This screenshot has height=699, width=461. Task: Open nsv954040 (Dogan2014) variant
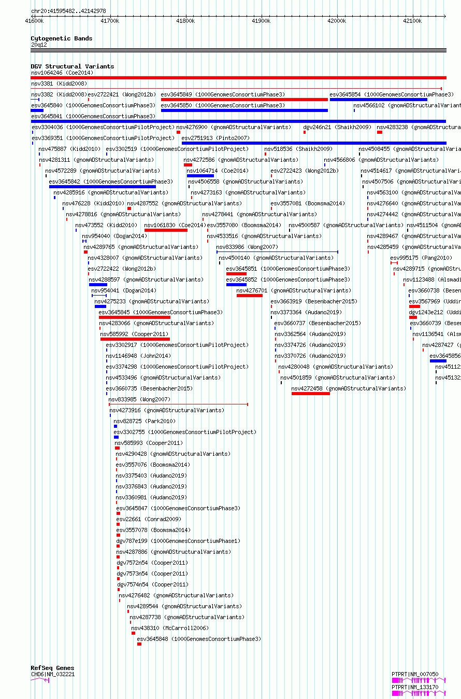click(x=114, y=236)
